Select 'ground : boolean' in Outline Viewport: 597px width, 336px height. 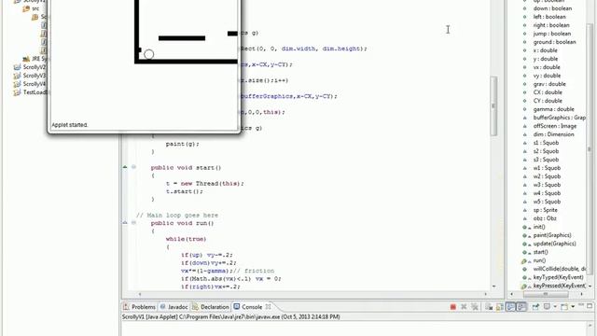pyautogui.click(x=554, y=42)
